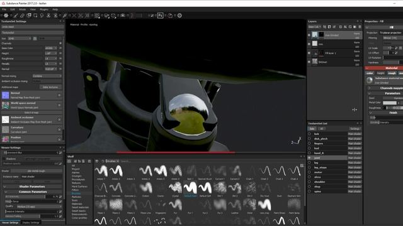Open the Mode menu

point(23,9)
